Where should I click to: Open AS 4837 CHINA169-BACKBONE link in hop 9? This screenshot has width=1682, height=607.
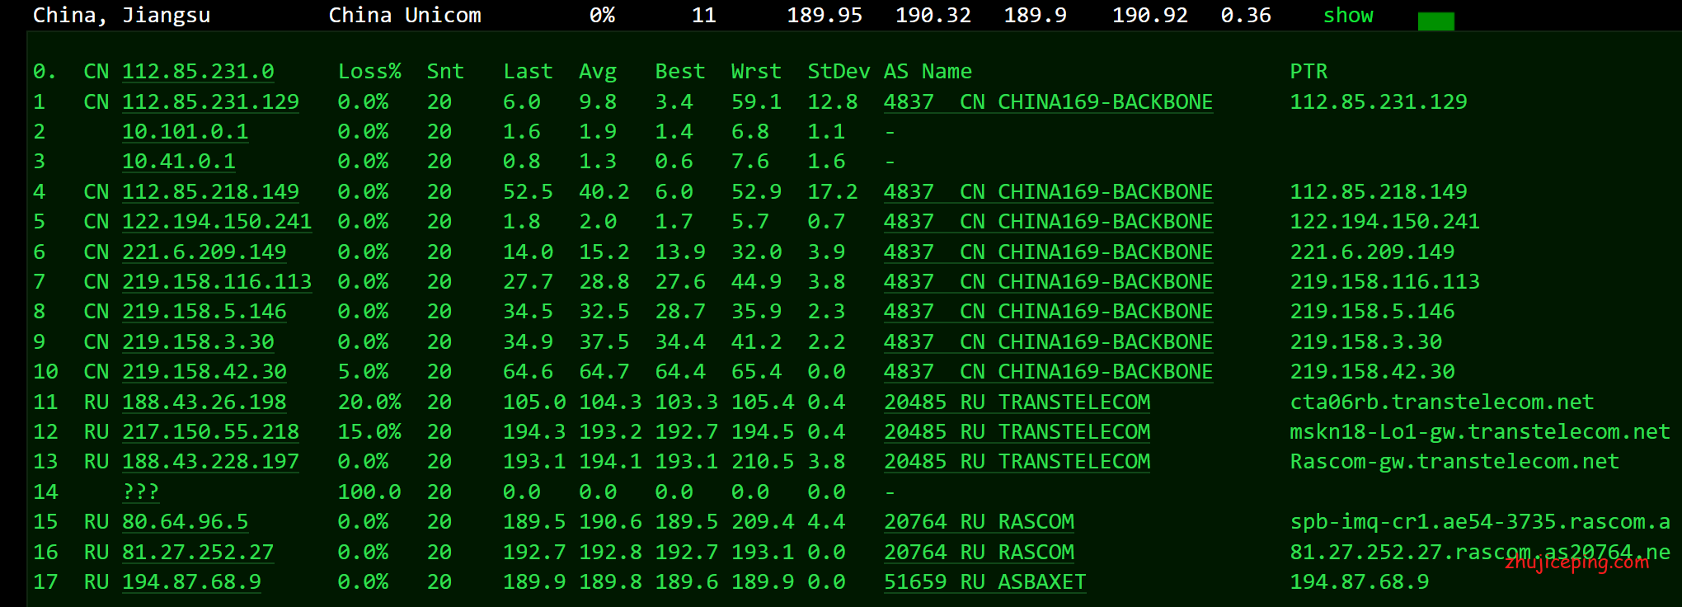point(1048,342)
